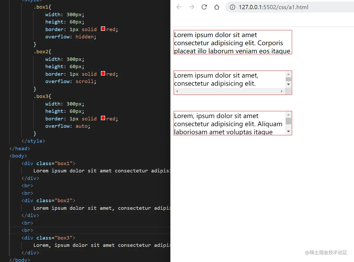Click the .box3 selector in code
Image resolution: width=354 pixels, height=262 pixels.
(x=42, y=96)
